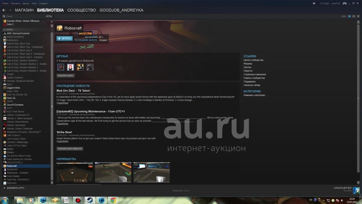
Task: Open the third Robocraft screenshot thumbnail
Action: tap(152, 172)
